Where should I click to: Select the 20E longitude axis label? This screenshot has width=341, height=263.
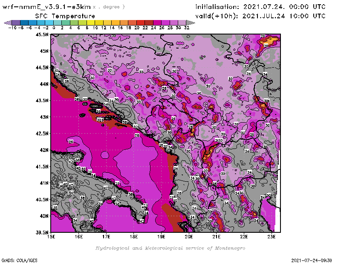coord(189,237)
